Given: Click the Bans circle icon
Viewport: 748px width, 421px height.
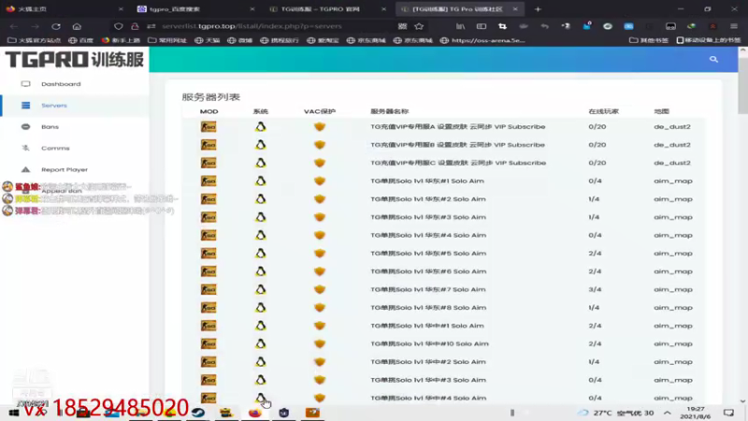Looking at the screenshot, I should click(26, 127).
